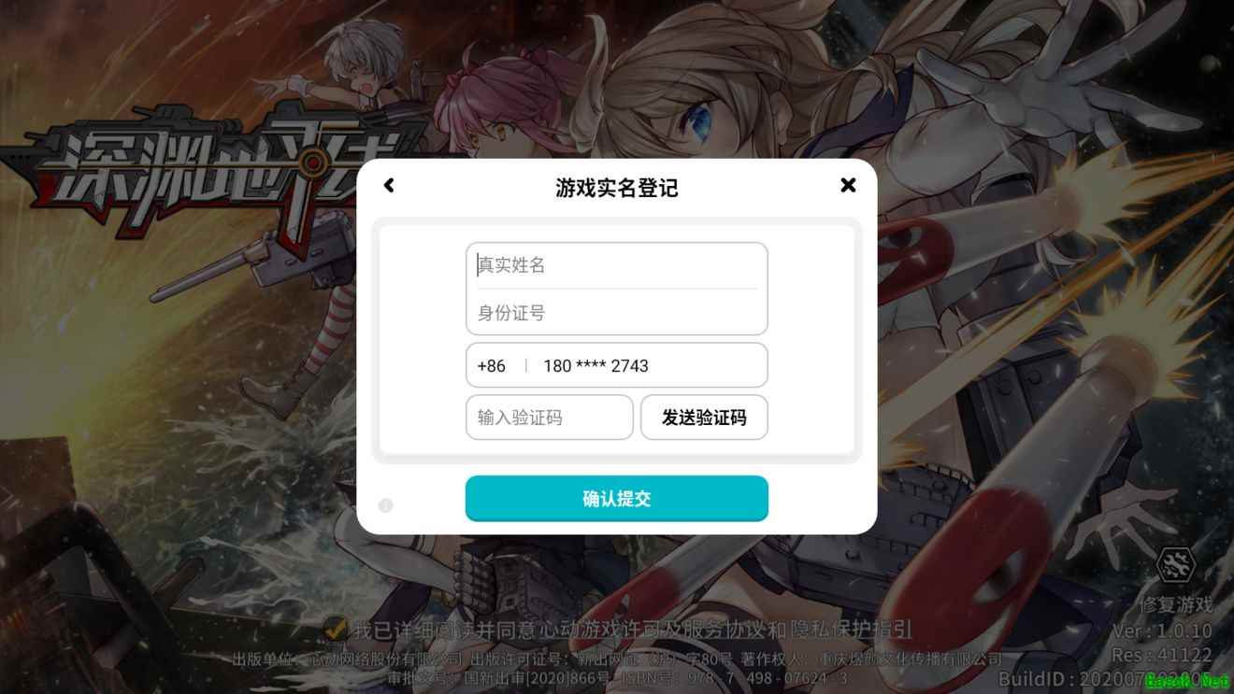Click the 游戏实名登记 dialog title
This screenshot has height=694, width=1234.
tap(617, 188)
